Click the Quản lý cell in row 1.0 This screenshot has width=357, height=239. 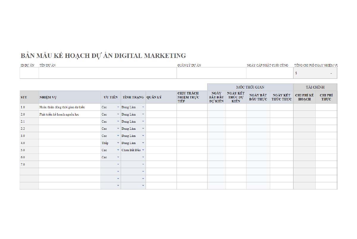pos(161,107)
